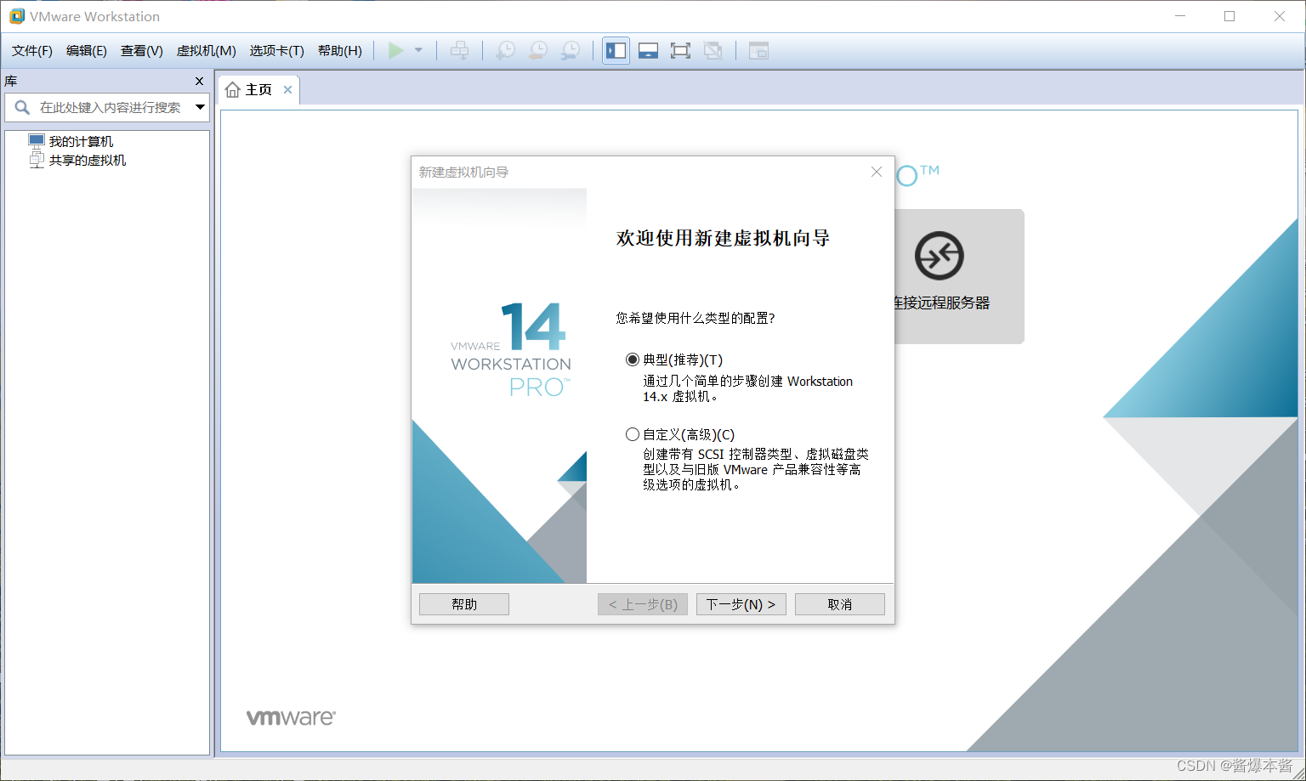The width and height of the screenshot is (1306, 781).
Task: Open the 查看(V) menu
Action: (142, 51)
